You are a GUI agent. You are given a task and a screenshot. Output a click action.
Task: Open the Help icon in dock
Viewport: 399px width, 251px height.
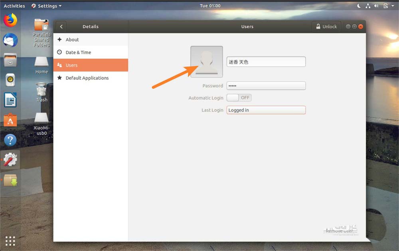point(10,140)
